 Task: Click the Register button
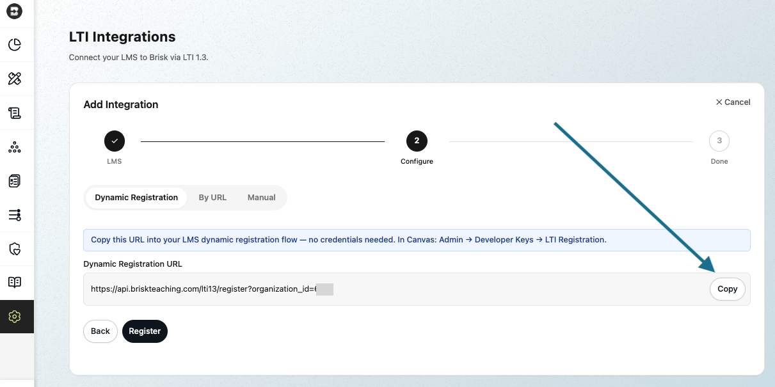point(145,331)
